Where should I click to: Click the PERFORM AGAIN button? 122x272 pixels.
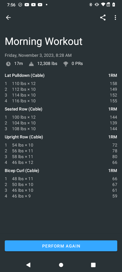61,246
